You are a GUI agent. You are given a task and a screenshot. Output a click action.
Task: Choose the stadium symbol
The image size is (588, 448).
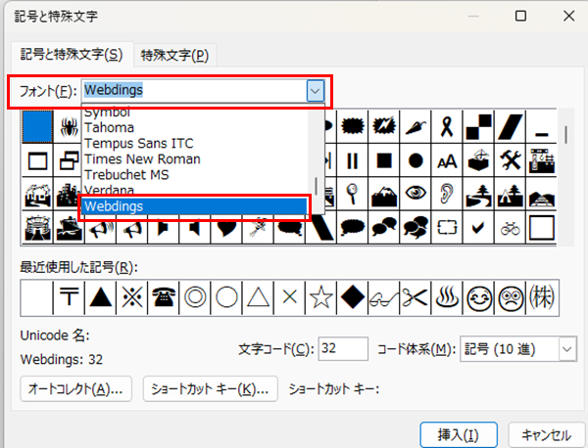point(37,227)
